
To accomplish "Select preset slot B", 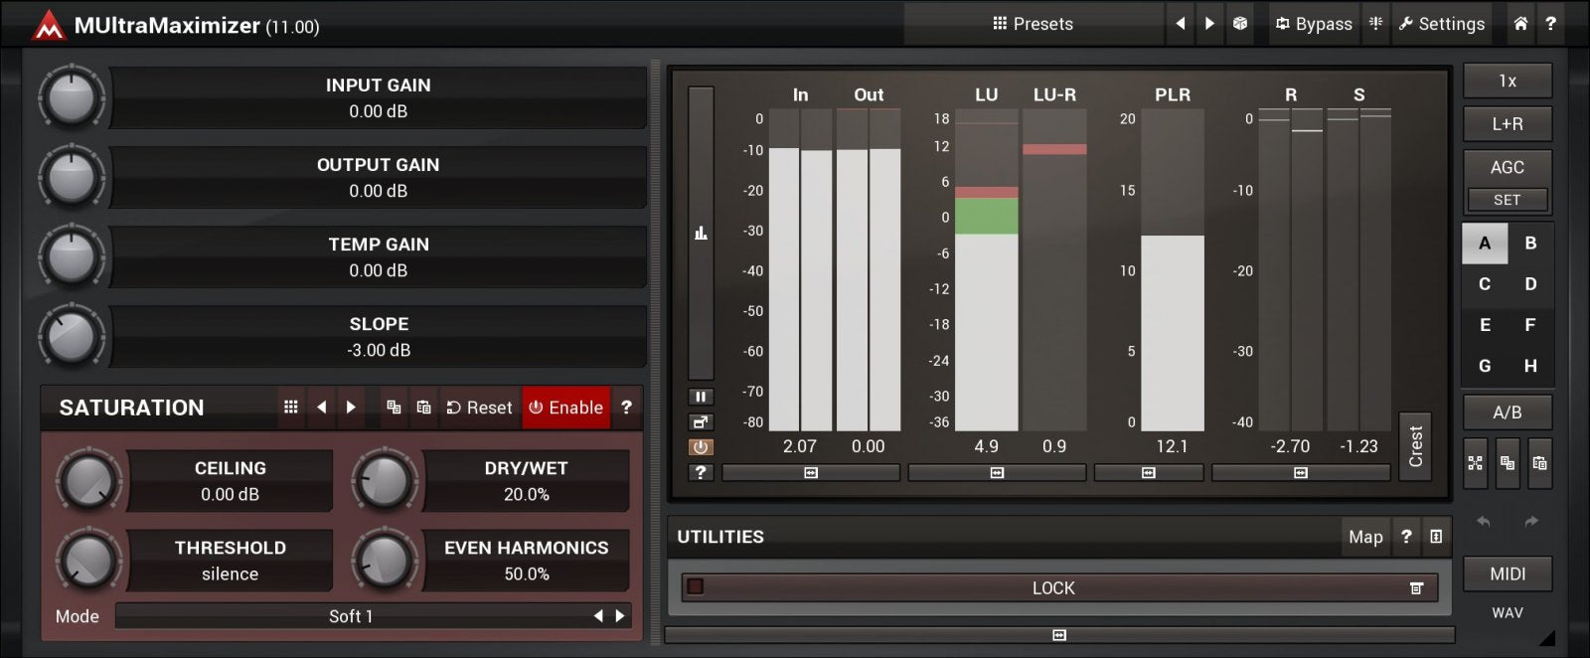I will [x=1530, y=244].
